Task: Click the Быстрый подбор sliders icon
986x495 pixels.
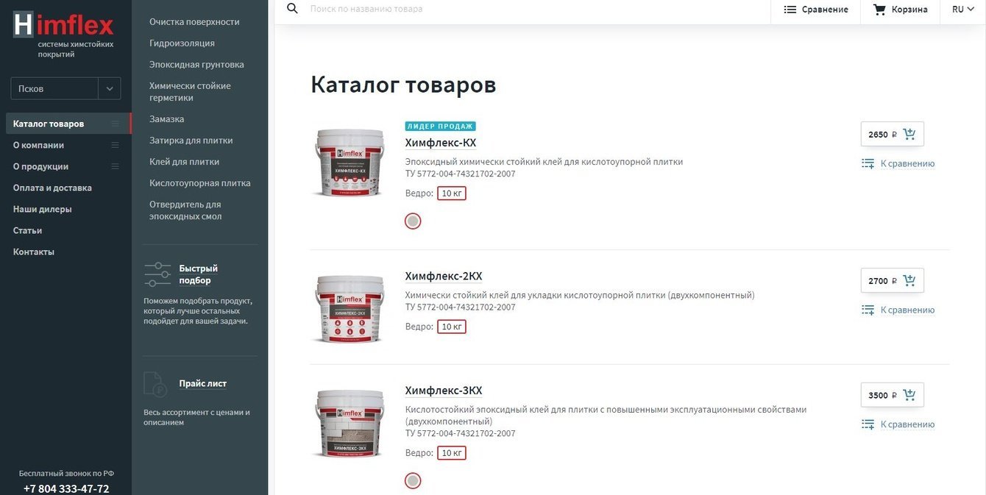Action: pyautogui.click(x=157, y=274)
